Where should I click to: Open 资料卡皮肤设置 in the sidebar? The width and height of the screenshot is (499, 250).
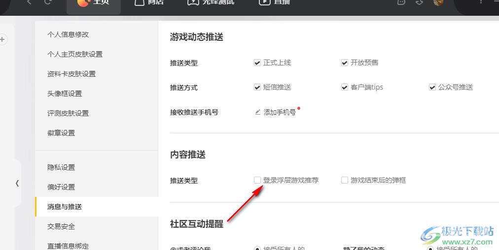click(x=71, y=74)
